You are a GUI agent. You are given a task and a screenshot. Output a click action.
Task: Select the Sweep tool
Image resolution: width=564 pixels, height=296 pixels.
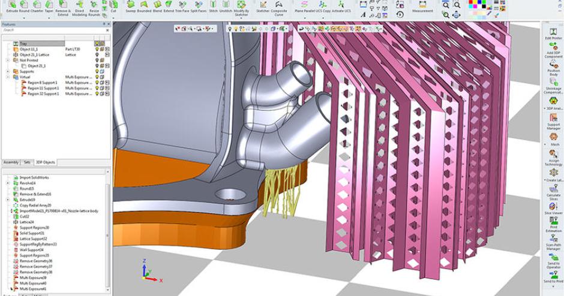click(131, 7)
